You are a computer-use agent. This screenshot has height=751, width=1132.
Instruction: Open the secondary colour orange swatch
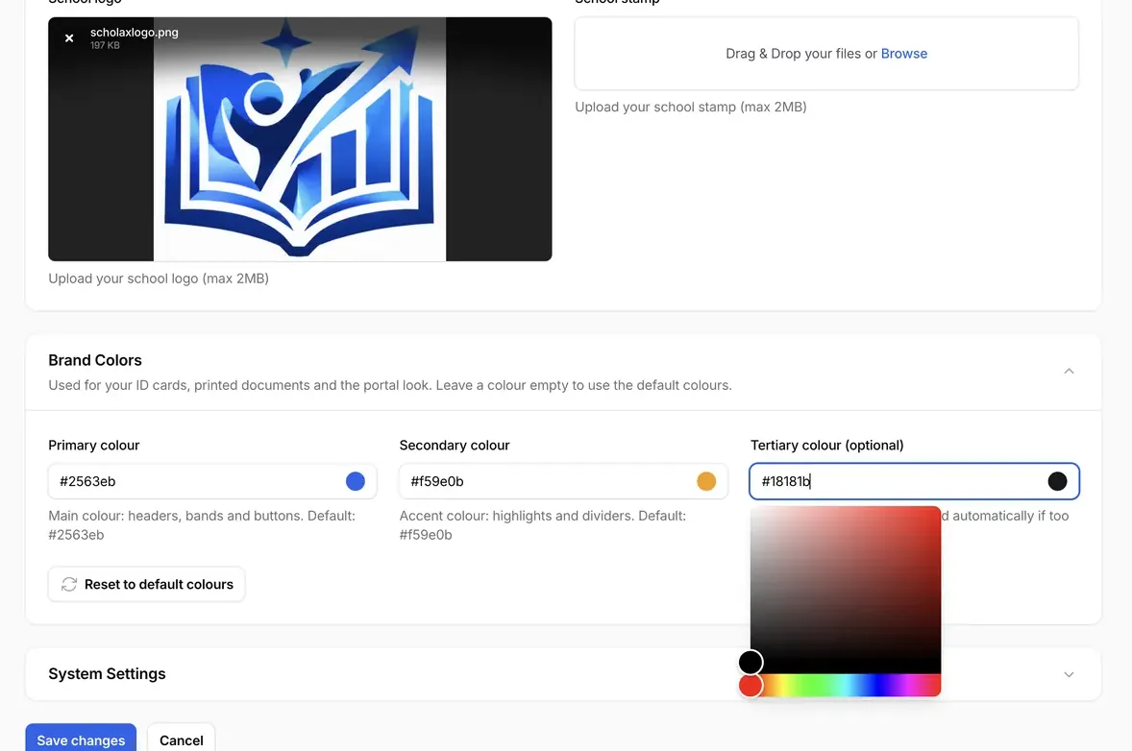pyautogui.click(x=706, y=481)
